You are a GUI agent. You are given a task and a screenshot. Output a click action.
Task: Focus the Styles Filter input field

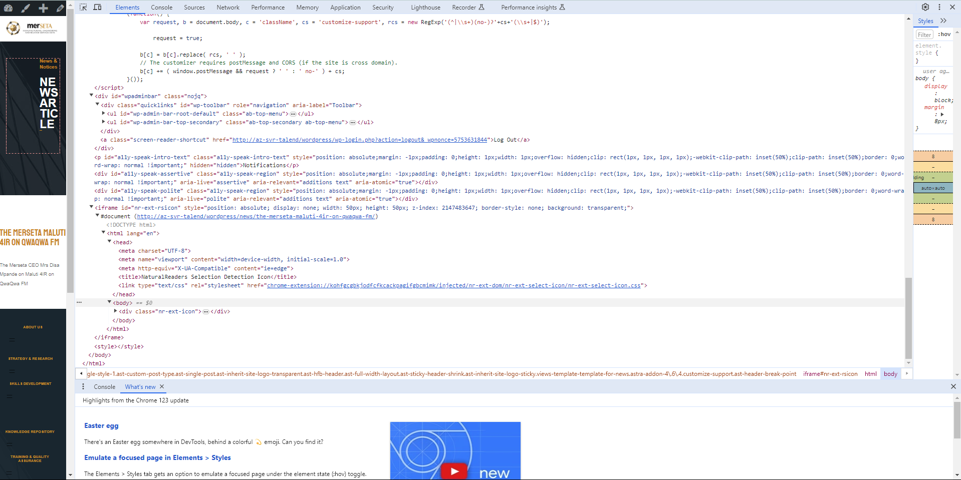(x=924, y=35)
